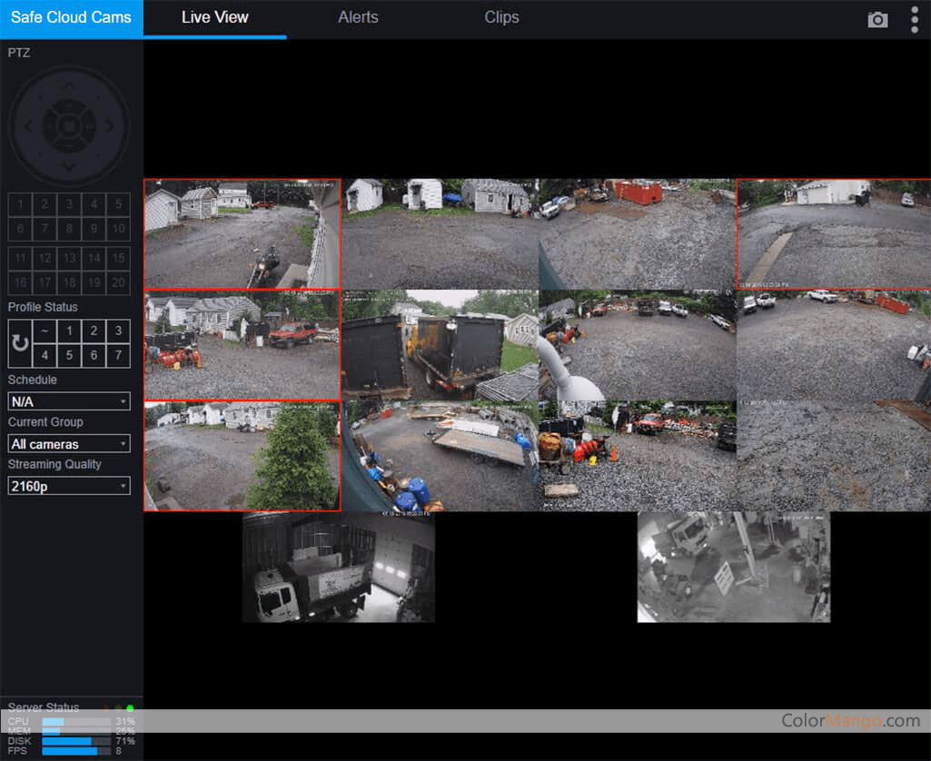The height and width of the screenshot is (761, 931).
Task: Switch to the Alerts tab
Action: click(x=358, y=17)
